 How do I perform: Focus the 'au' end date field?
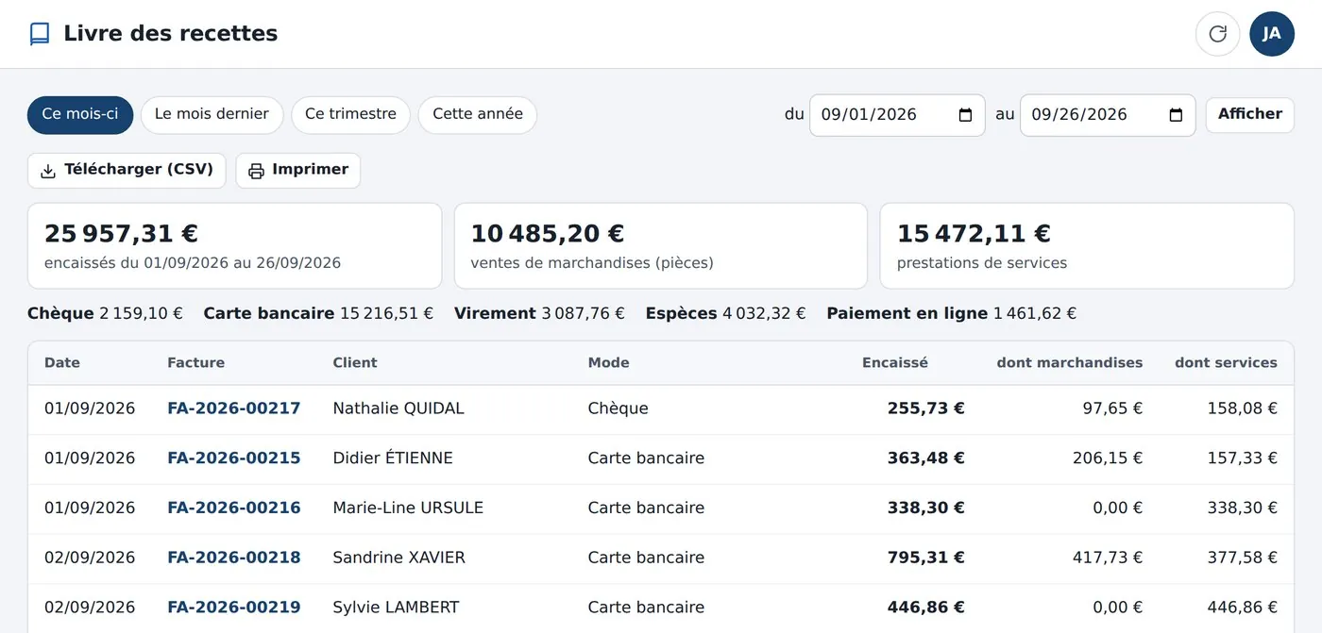click(1108, 115)
